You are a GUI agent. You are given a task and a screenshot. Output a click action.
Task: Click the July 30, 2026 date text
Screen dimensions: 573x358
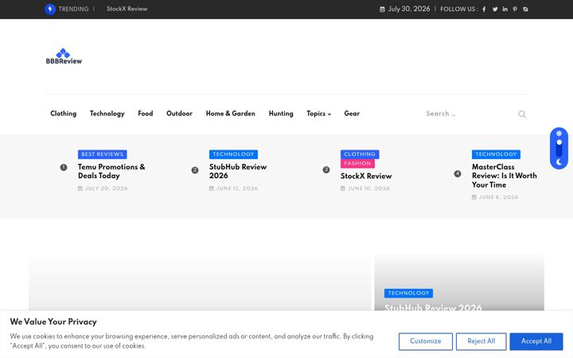tap(409, 9)
